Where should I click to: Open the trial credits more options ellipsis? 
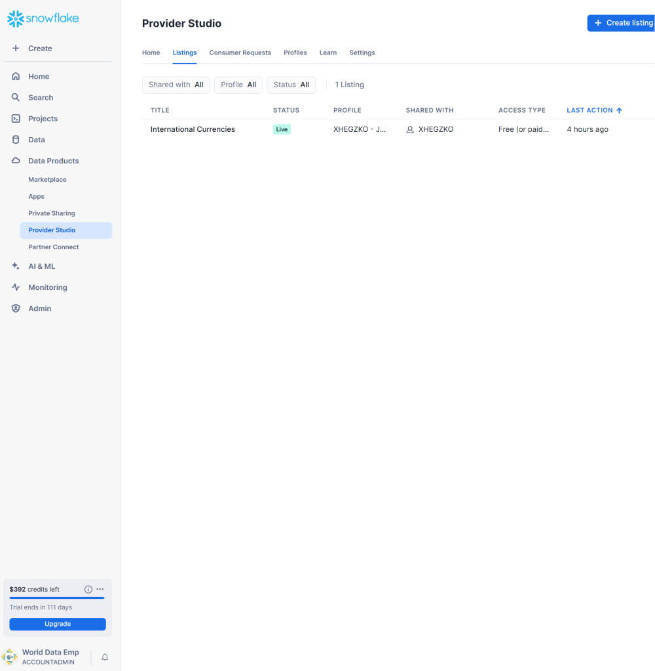pos(100,589)
